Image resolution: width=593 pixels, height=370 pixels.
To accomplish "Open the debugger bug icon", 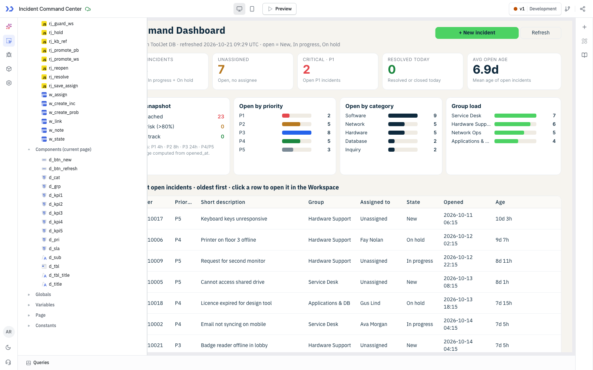I will point(9,55).
